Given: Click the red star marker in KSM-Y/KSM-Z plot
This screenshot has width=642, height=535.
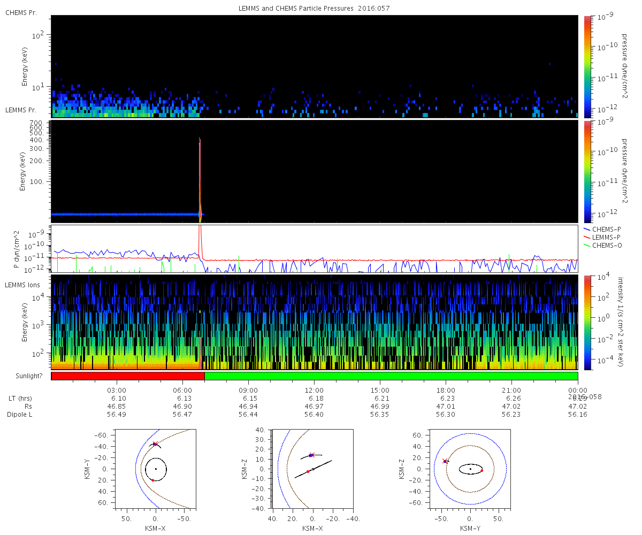Looking at the screenshot, I should (x=444, y=461).
